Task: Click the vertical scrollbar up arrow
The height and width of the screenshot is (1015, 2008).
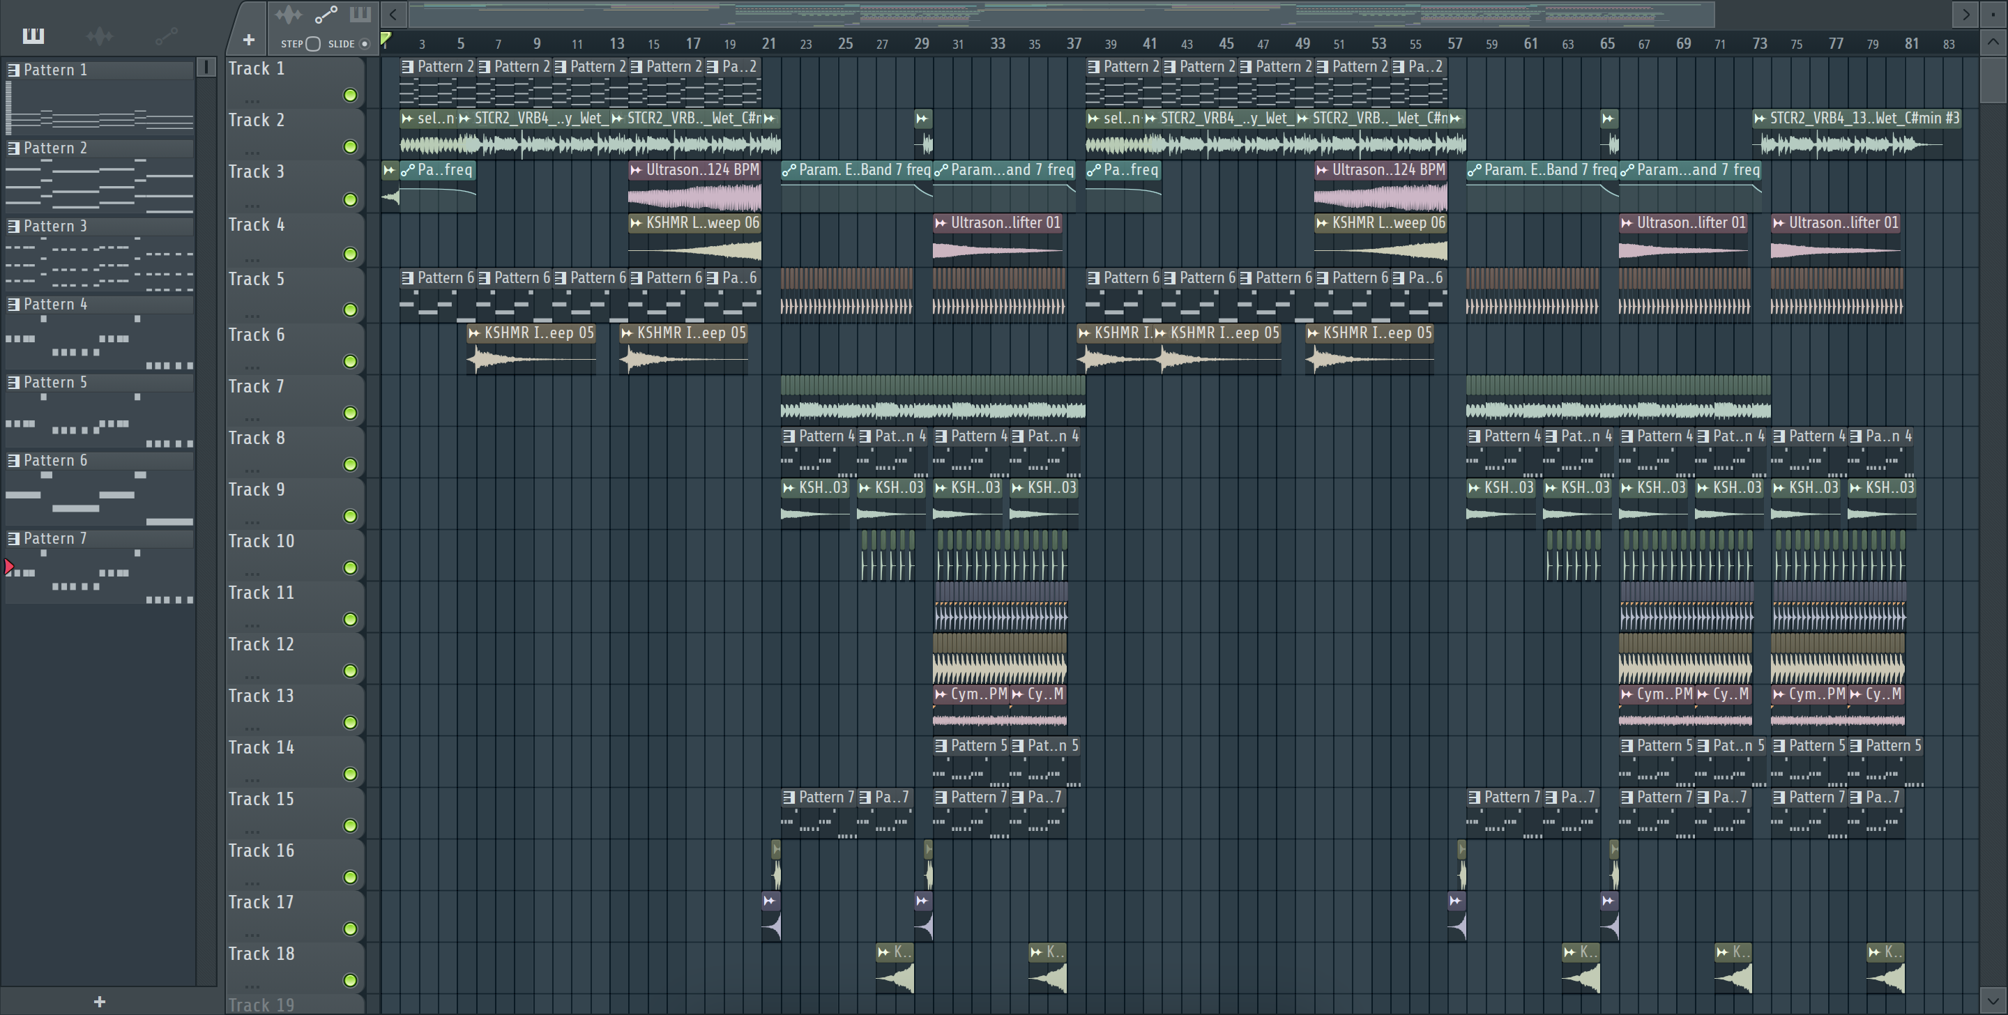Action: pyautogui.click(x=1993, y=43)
